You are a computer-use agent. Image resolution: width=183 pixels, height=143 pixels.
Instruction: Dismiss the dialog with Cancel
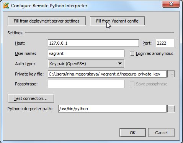[x=161, y=133]
